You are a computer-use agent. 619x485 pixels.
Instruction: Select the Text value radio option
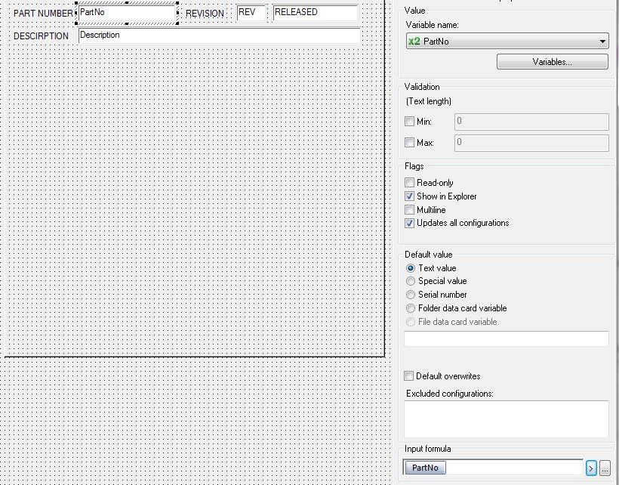[x=411, y=268]
